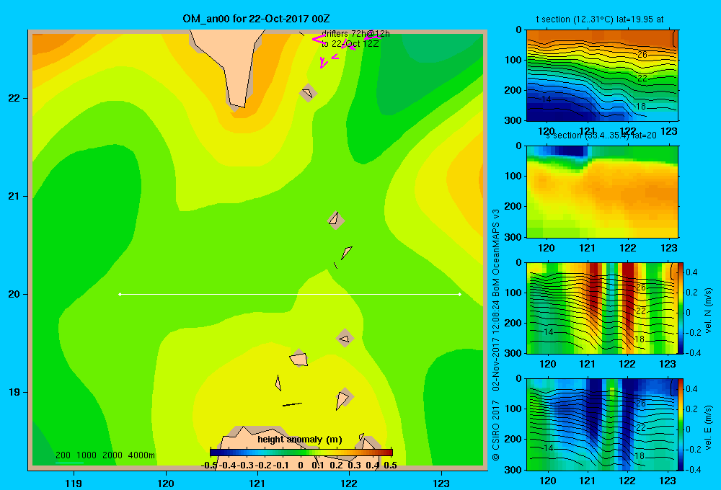Image resolution: width=721 pixels, height=490 pixels.
Task: Click the 121 longitude label under the salinity section
Action: click(587, 248)
